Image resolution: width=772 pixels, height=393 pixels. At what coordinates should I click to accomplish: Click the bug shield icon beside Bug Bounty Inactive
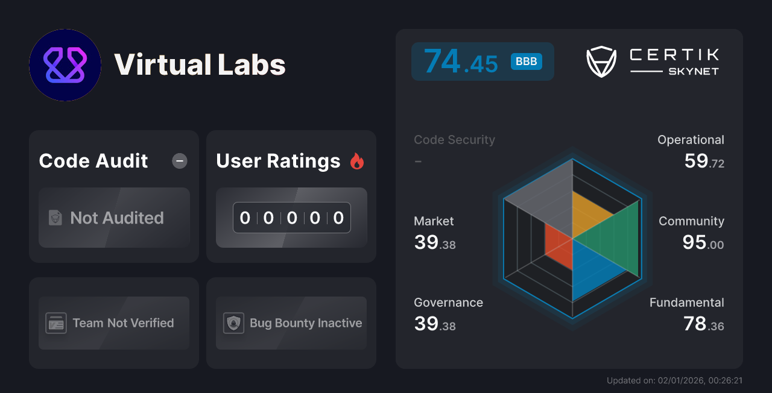[234, 323]
